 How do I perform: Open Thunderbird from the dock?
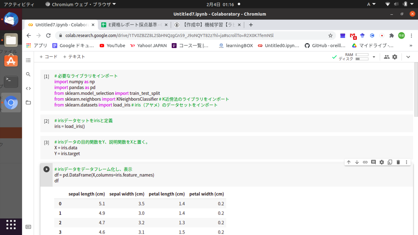click(11, 19)
